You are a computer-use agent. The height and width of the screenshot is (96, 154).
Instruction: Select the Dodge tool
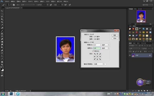pos(2,47)
